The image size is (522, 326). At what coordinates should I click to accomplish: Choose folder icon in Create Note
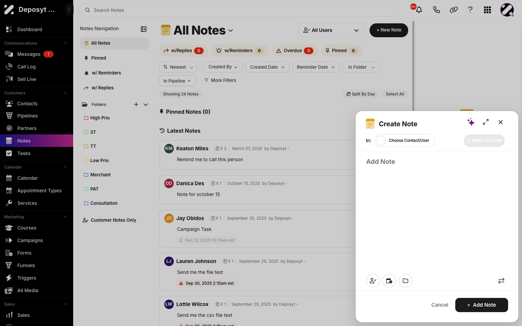tap(405, 281)
